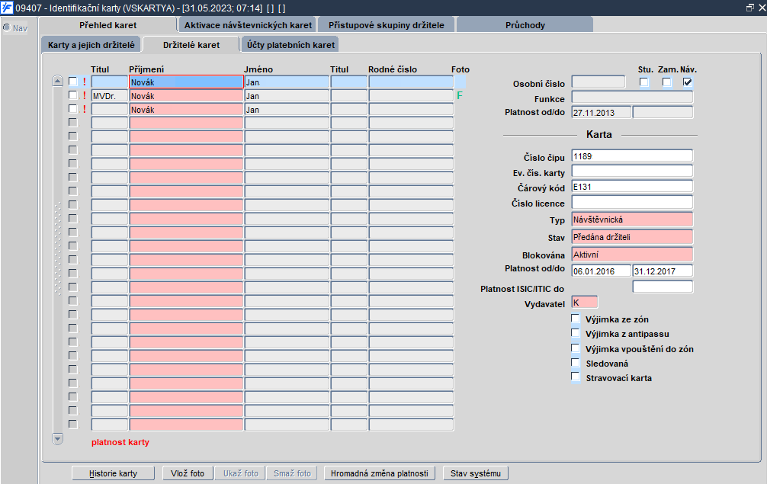Click the highlighted Příjmení cell Novák in first row

pyautogui.click(x=186, y=82)
